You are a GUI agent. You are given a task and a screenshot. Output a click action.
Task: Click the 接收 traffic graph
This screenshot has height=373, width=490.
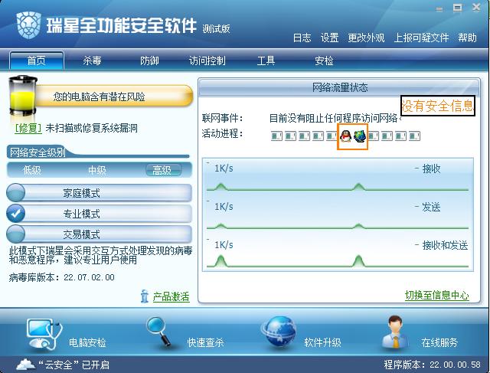(x=338, y=177)
